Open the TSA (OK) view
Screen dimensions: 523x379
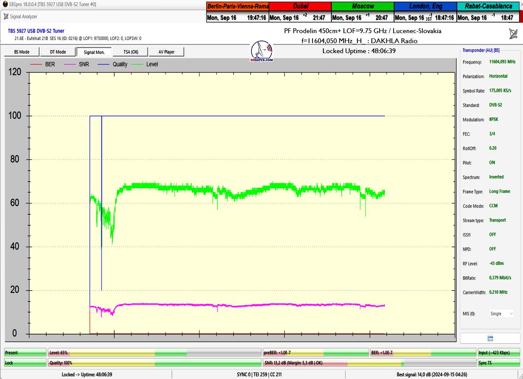pos(130,52)
